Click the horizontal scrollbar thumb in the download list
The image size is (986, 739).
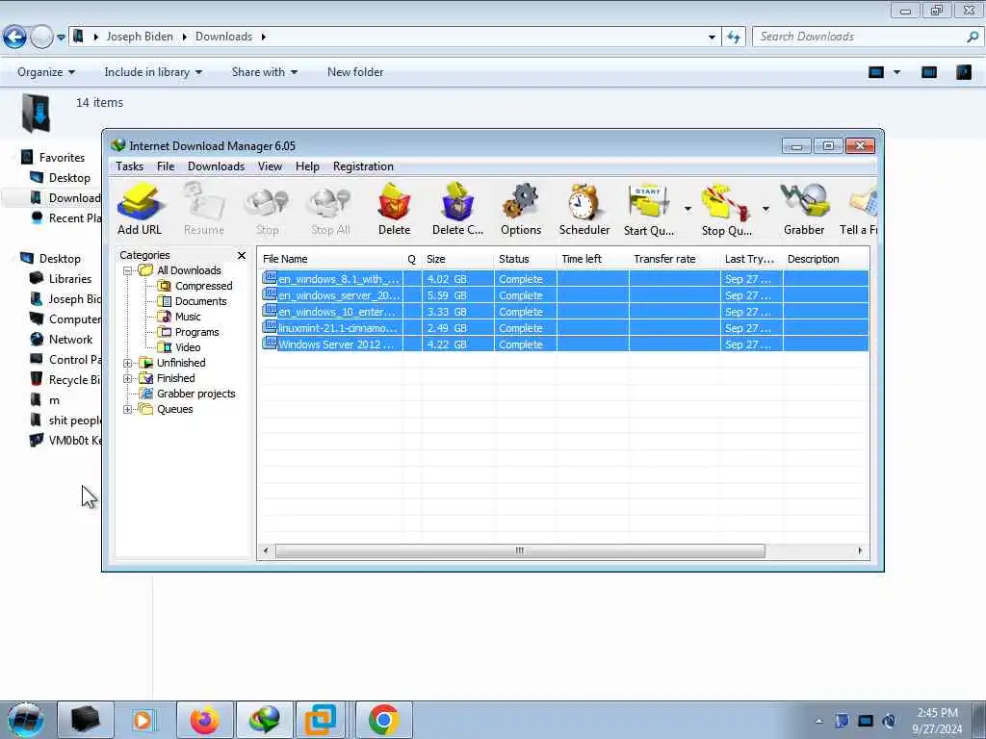(520, 551)
